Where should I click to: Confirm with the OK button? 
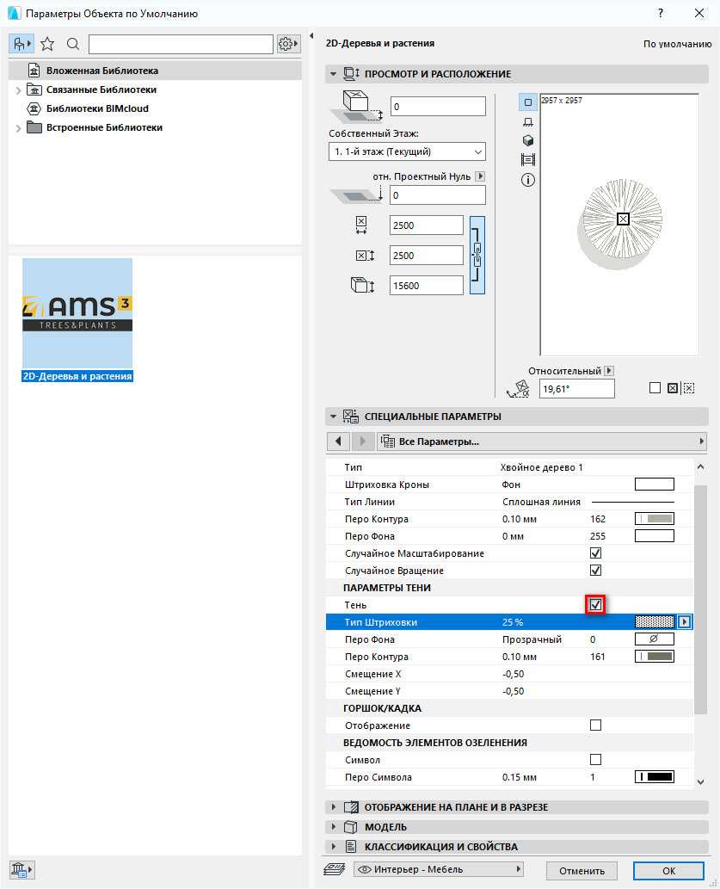click(668, 870)
